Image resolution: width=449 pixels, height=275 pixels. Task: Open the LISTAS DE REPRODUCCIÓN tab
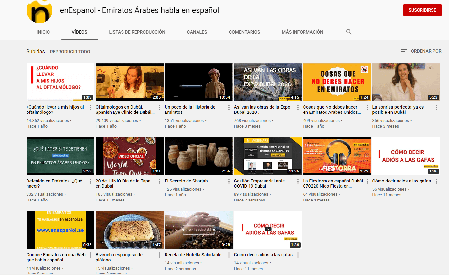point(137,32)
